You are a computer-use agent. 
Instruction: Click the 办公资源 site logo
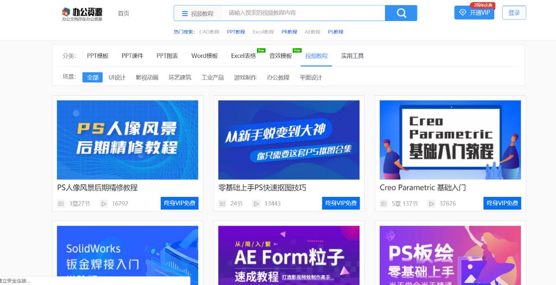[82, 14]
